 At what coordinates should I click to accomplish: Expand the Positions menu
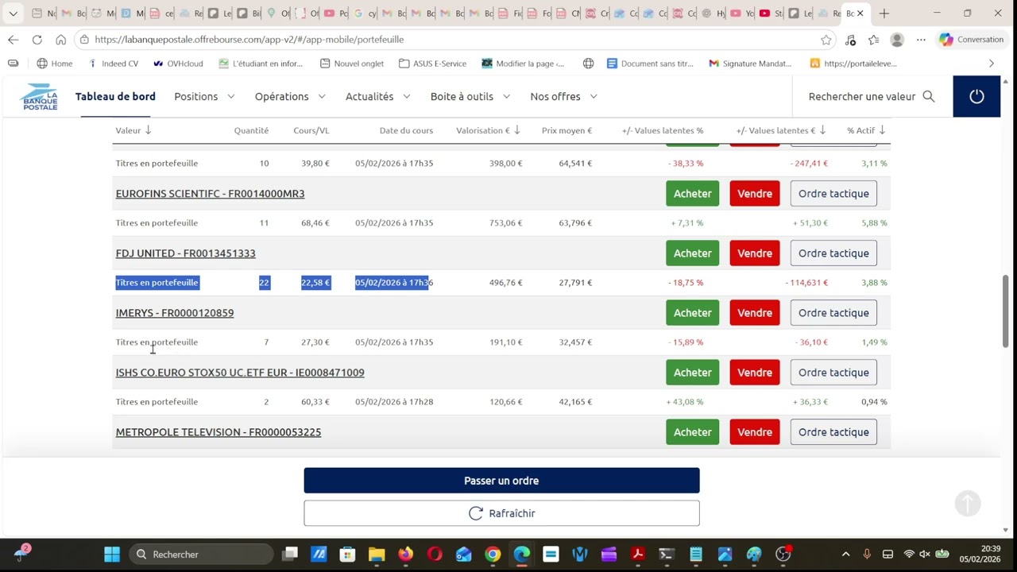coord(204,96)
